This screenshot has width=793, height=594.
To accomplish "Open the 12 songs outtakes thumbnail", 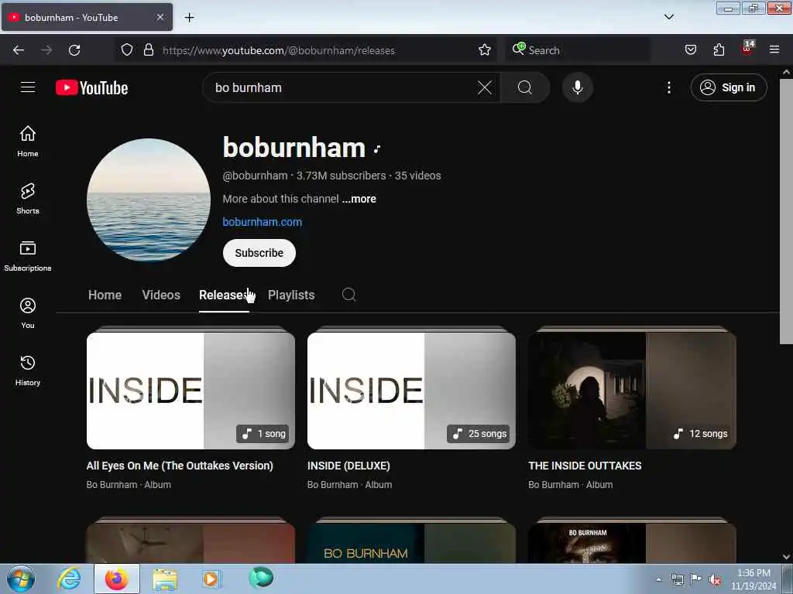I will (632, 390).
